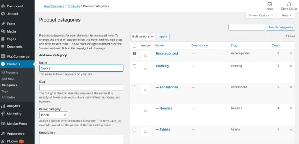Image resolution: width=299 pixels, height=144 pixels.
Task: Click the Plugins plug icon
Action: coord(3,141)
